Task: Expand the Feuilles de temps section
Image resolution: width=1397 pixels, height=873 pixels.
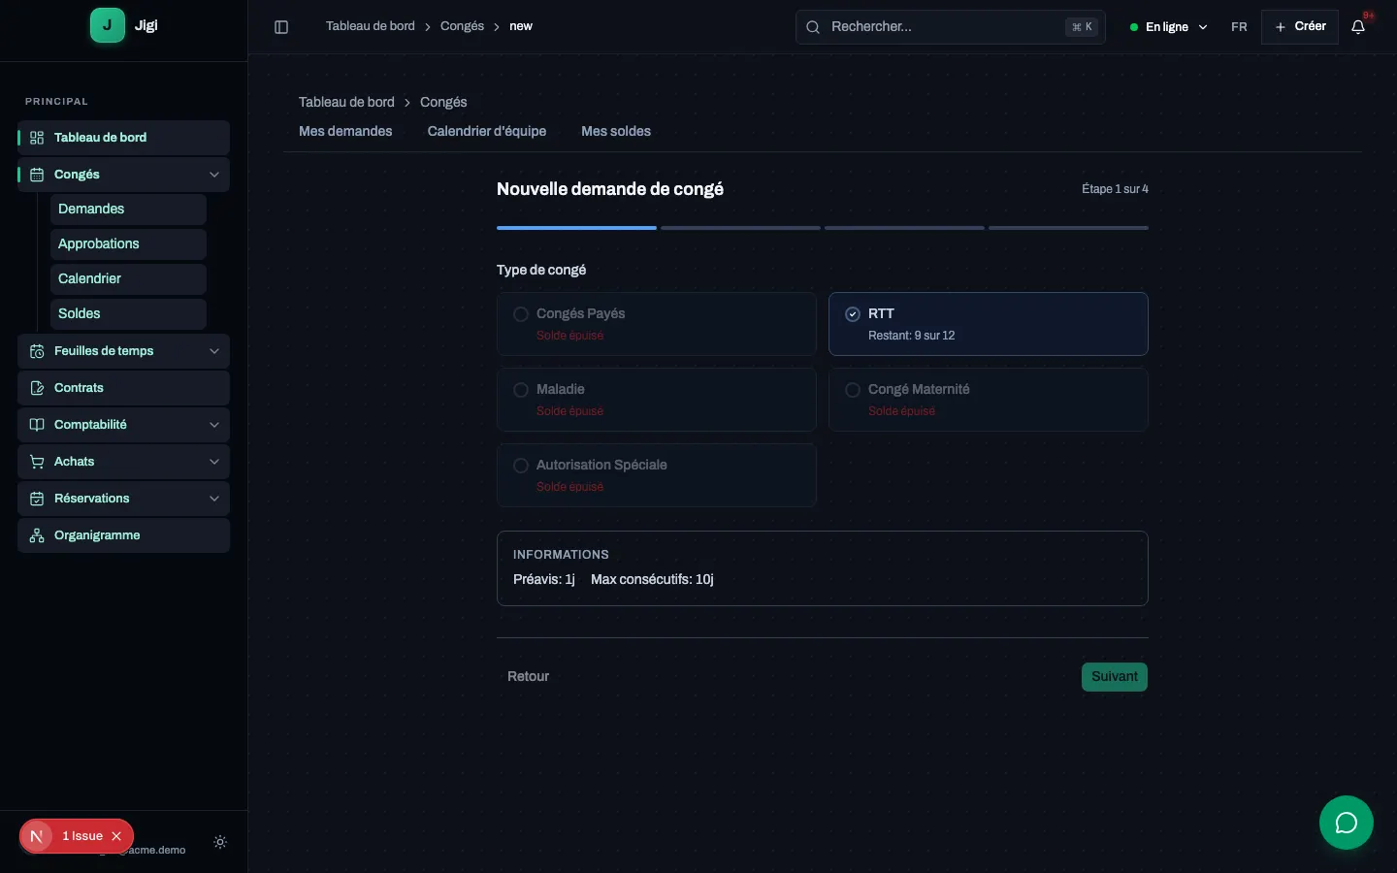Action: 214,351
